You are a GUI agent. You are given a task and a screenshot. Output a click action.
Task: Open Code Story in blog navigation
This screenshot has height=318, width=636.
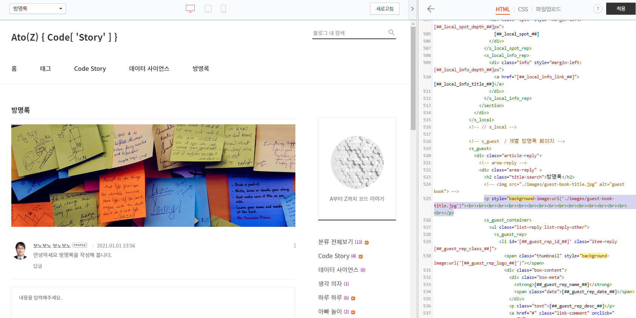click(90, 69)
